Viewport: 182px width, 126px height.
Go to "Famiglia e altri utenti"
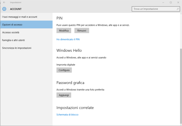26,40
